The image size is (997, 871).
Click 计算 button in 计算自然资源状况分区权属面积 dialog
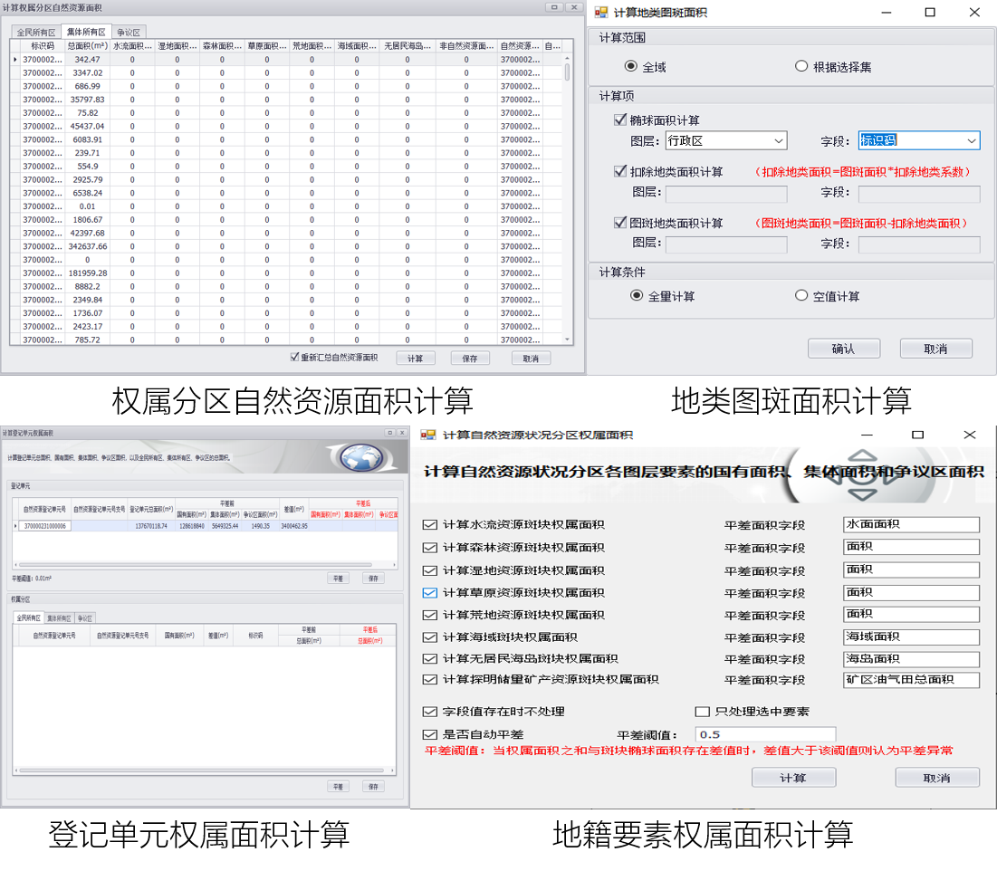pos(793,778)
